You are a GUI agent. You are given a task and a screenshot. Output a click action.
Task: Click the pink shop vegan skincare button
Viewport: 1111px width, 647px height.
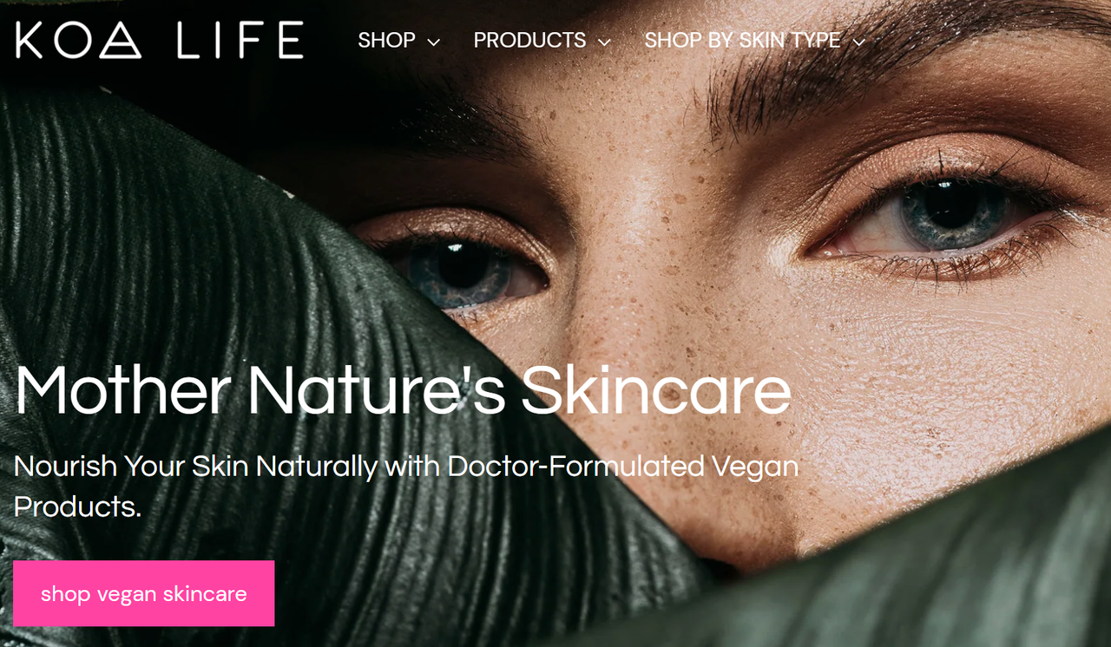tap(144, 593)
